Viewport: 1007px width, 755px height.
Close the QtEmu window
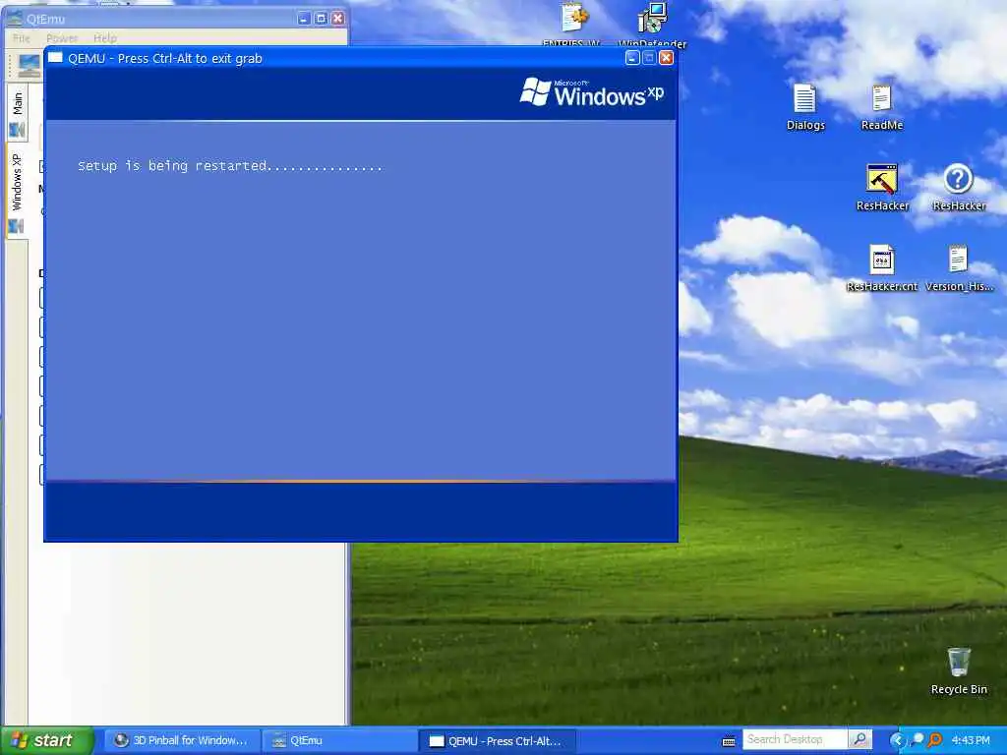coord(337,18)
